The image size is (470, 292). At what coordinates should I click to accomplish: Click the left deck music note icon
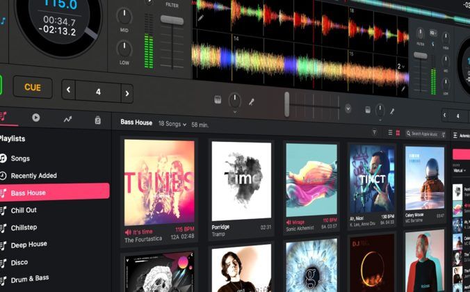point(3,21)
